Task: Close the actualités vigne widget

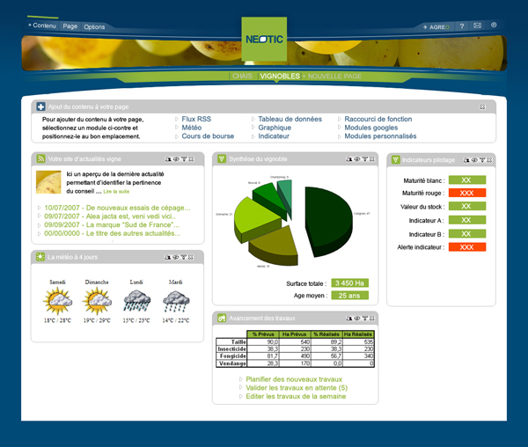Action: (191, 159)
